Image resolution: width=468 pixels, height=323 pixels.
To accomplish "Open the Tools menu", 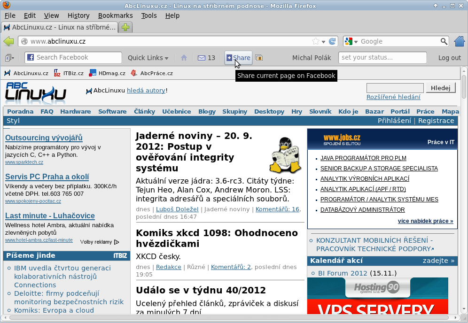I will 149,15.
